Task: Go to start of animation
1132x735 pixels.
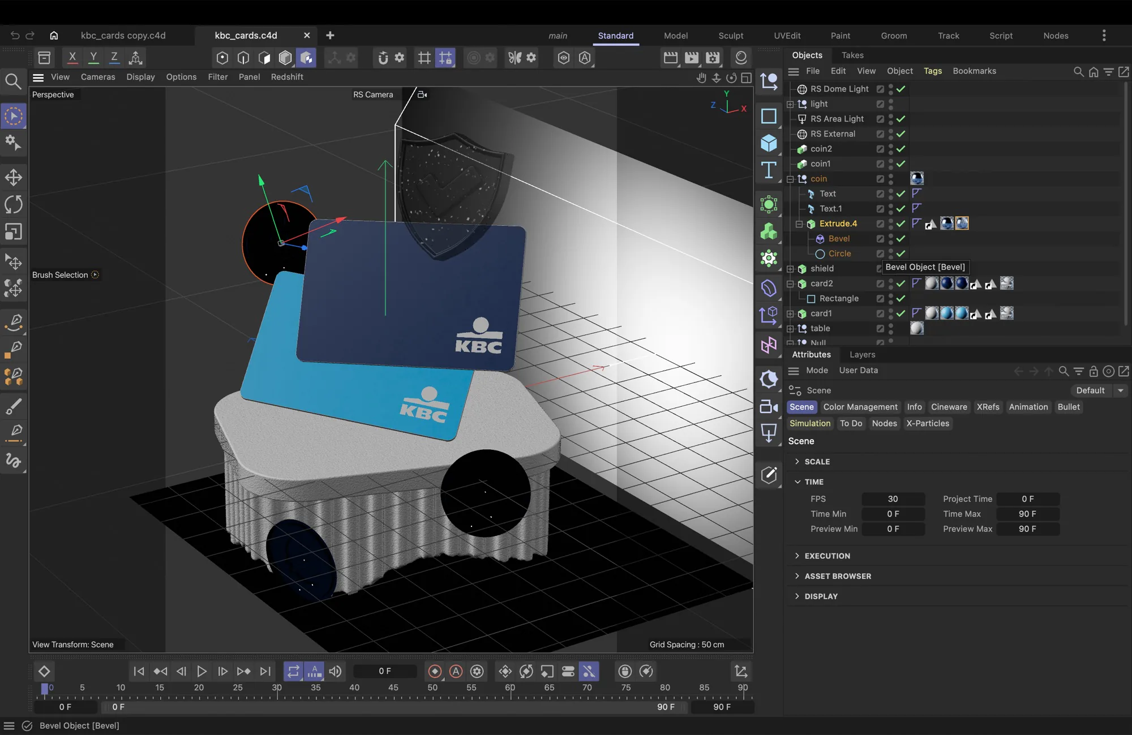Action: pos(139,671)
